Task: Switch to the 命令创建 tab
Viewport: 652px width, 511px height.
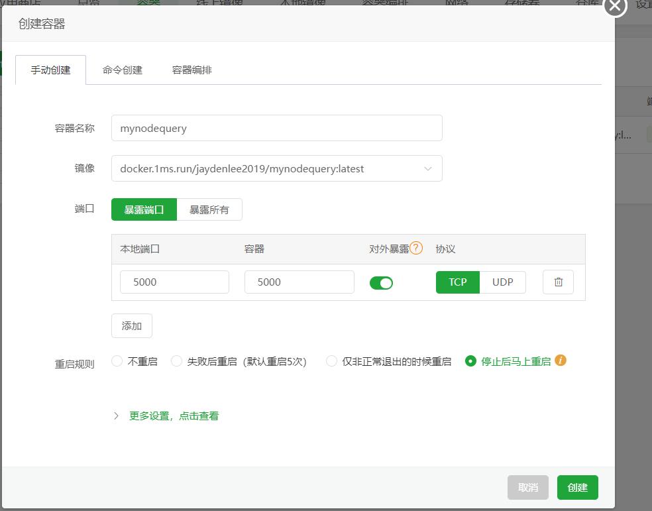Action: [x=123, y=70]
